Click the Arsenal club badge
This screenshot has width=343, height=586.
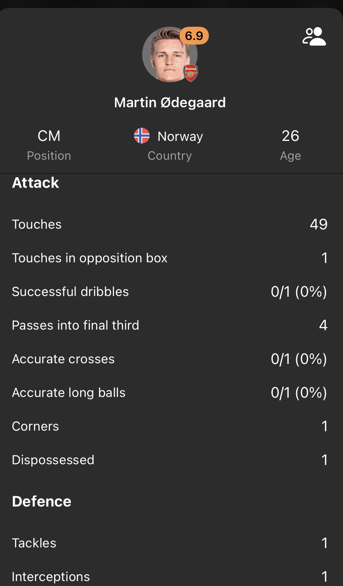click(191, 73)
